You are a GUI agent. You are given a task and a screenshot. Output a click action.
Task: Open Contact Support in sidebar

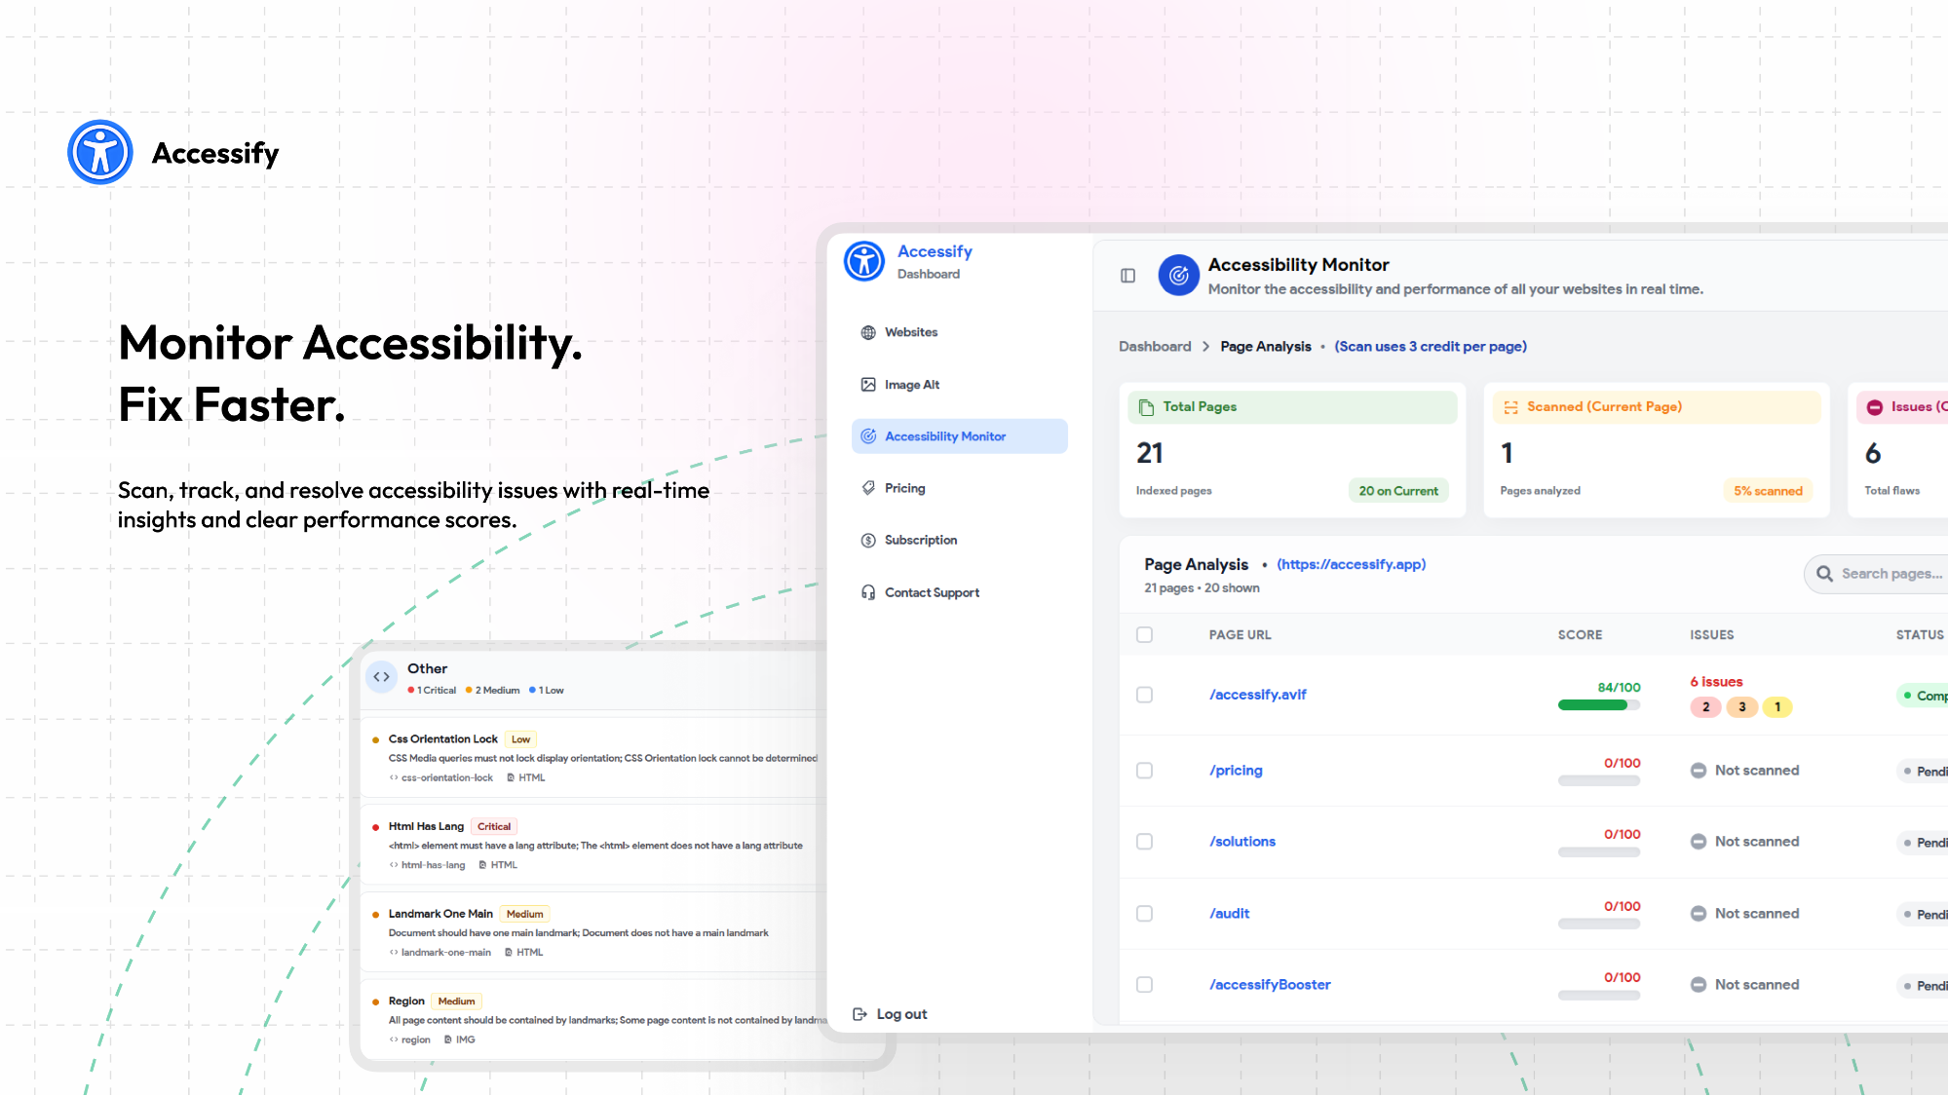[x=959, y=592]
